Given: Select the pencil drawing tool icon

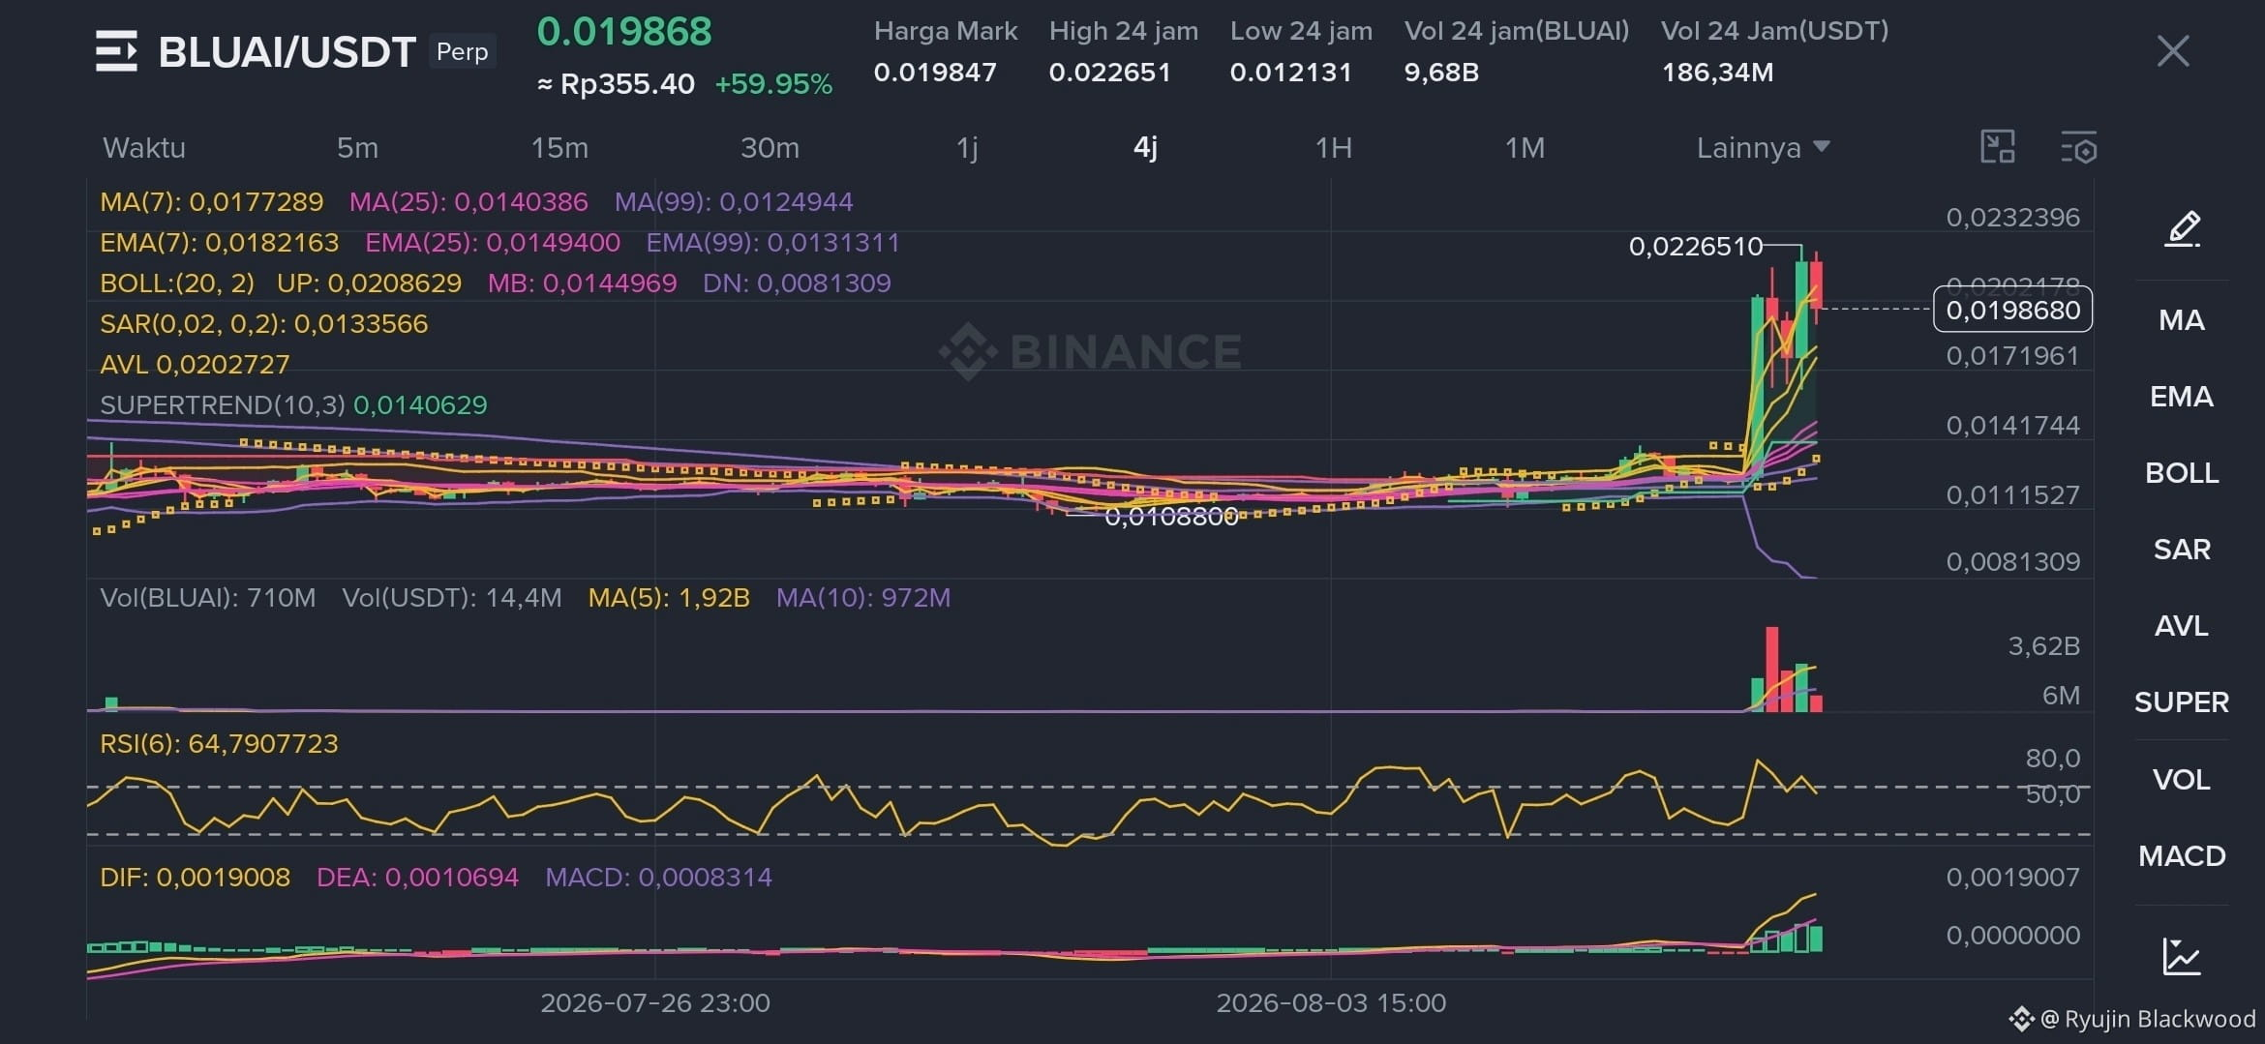Looking at the screenshot, I should click(x=2182, y=229).
